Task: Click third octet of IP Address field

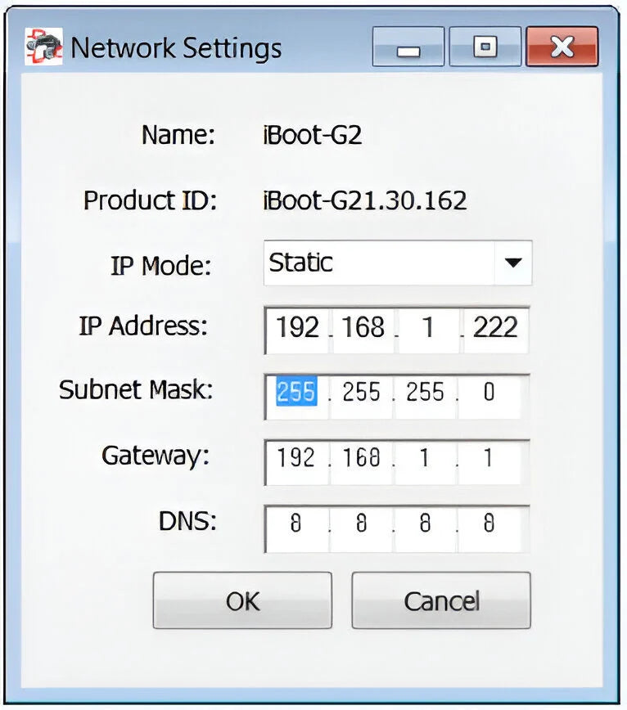Action: [x=426, y=328]
